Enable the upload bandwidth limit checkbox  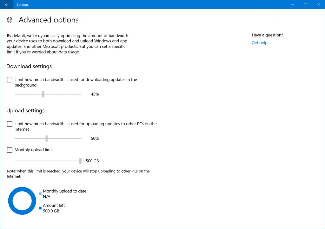(10, 124)
